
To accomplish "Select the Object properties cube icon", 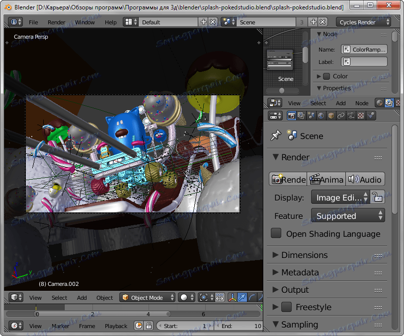I will click(331, 116).
